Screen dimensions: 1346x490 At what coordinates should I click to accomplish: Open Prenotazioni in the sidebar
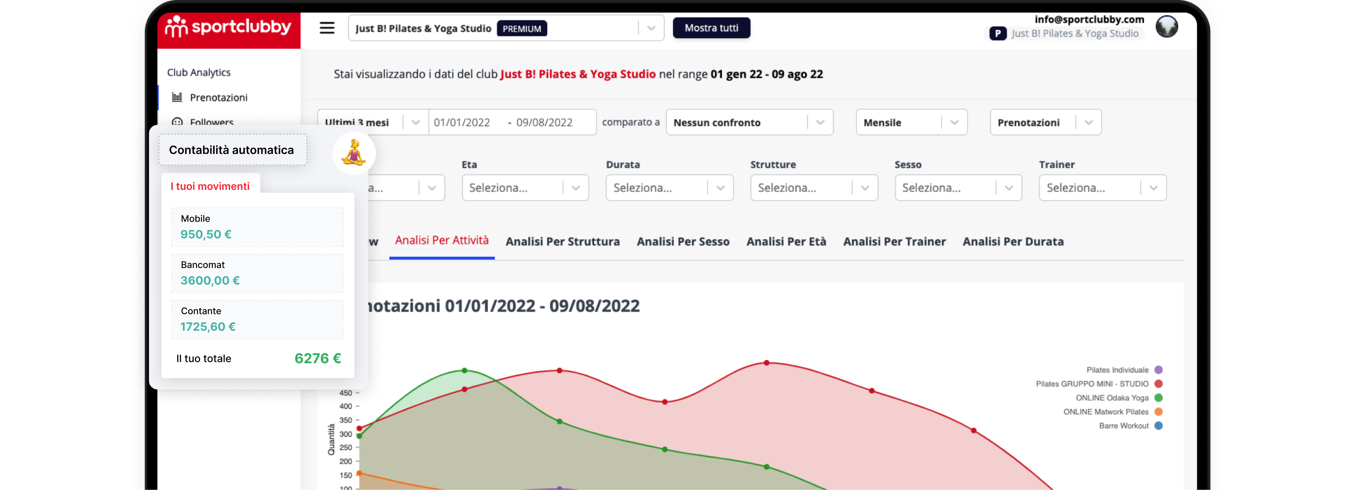(x=218, y=98)
